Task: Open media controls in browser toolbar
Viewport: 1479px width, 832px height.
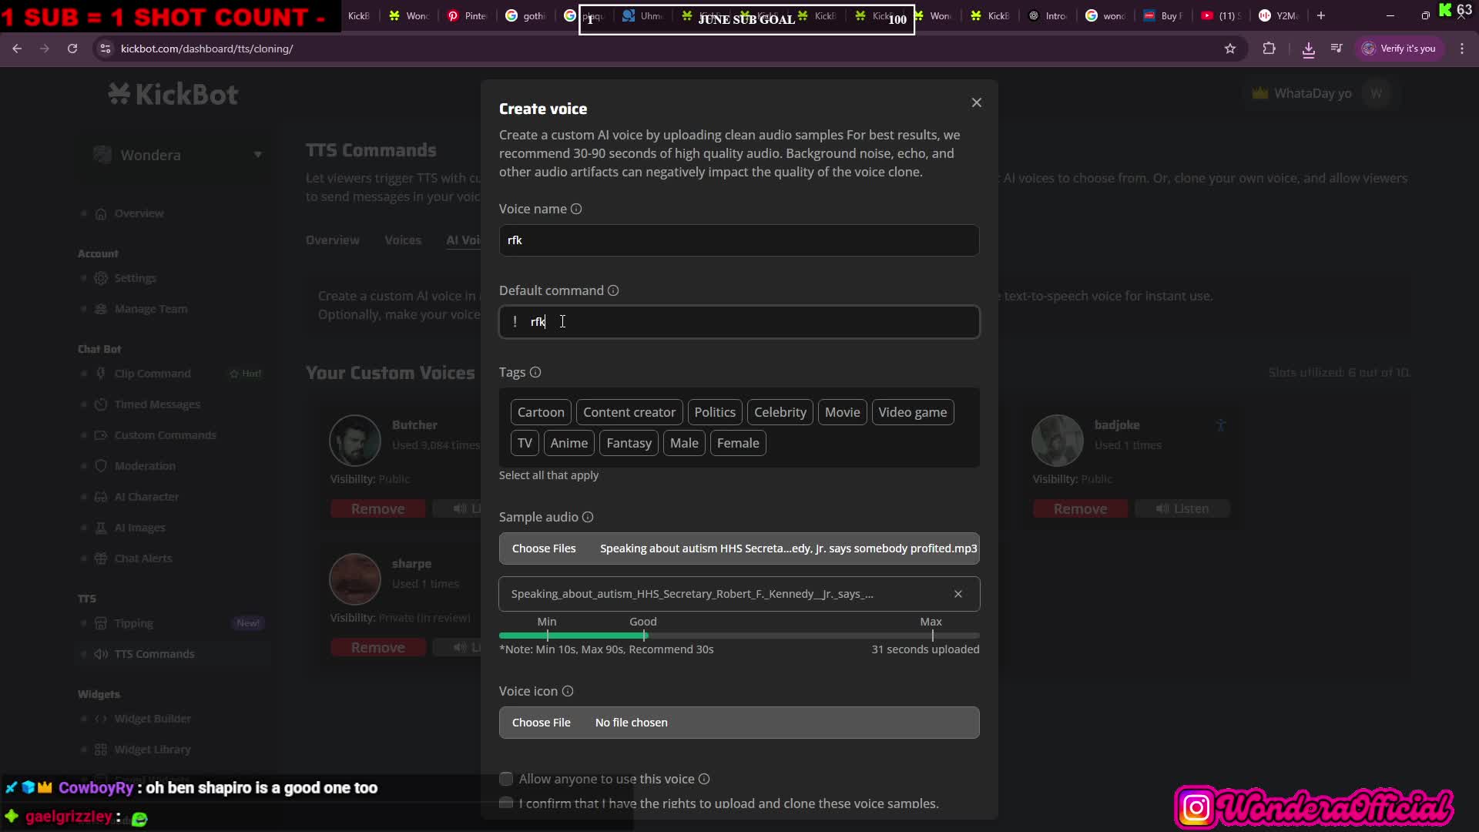Action: (x=1336, y=49)
